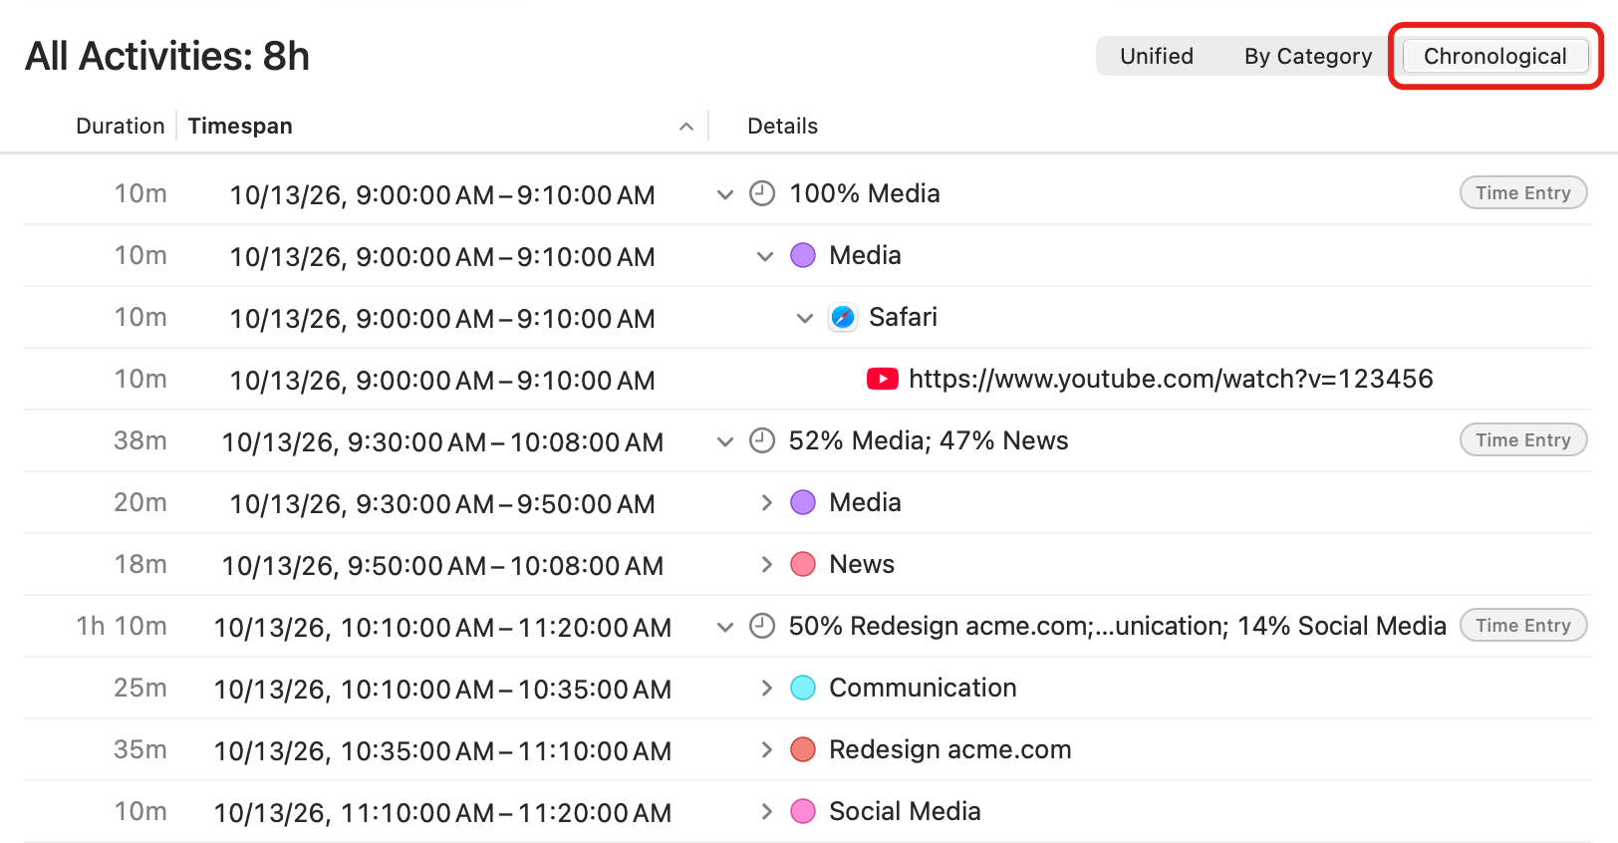Click the 18m duration in the News row
Image resolution: width=1618 pixels, height=843 pixels.
click(140, 564)
